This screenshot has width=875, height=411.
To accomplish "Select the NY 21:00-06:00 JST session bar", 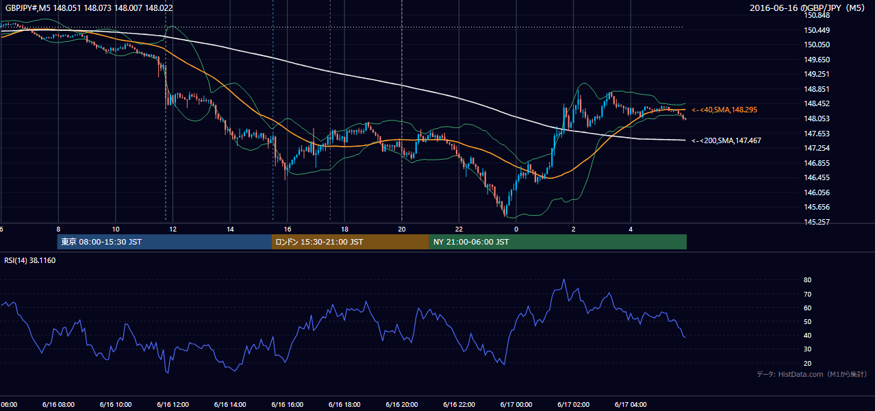I will pos(558,242).
